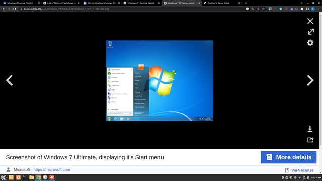Open the Extensions puzzle piece menu

coord(302,9)
